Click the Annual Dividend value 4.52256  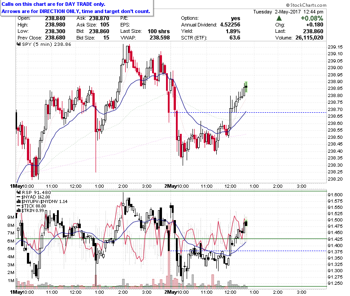[x=230, y=25]
